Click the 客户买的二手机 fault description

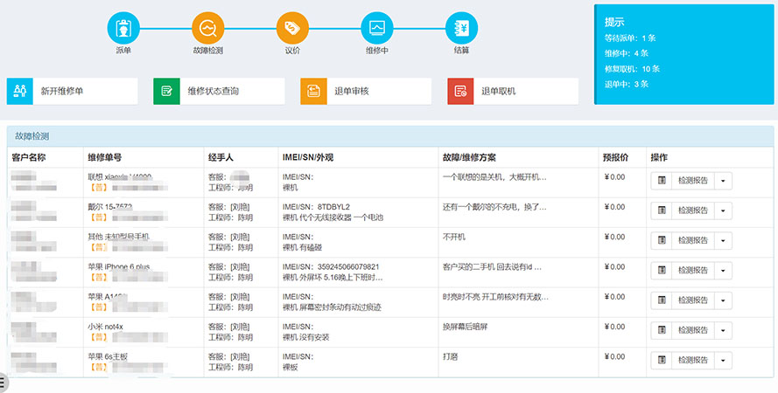pyautogui.click(x=492, y=266)
